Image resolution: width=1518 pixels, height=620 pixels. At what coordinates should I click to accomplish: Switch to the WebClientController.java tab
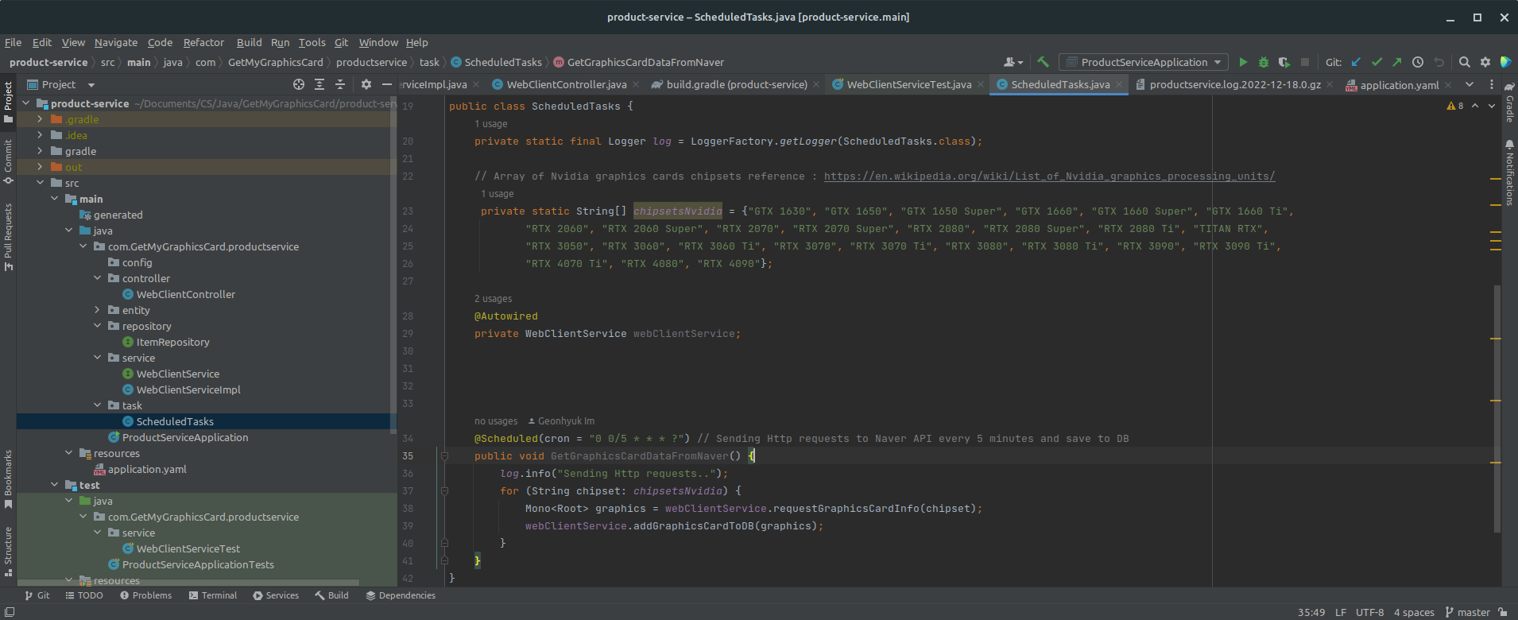click(566, 84)
